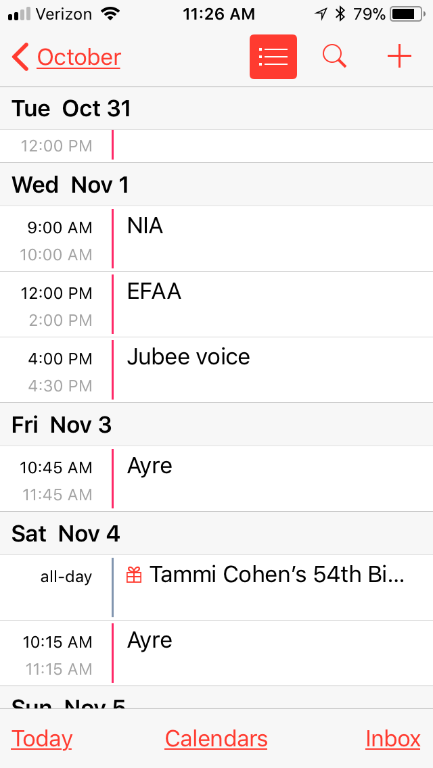433x768 pixels.
Task: Toggle the list view icon
Action: click(273, 57)
